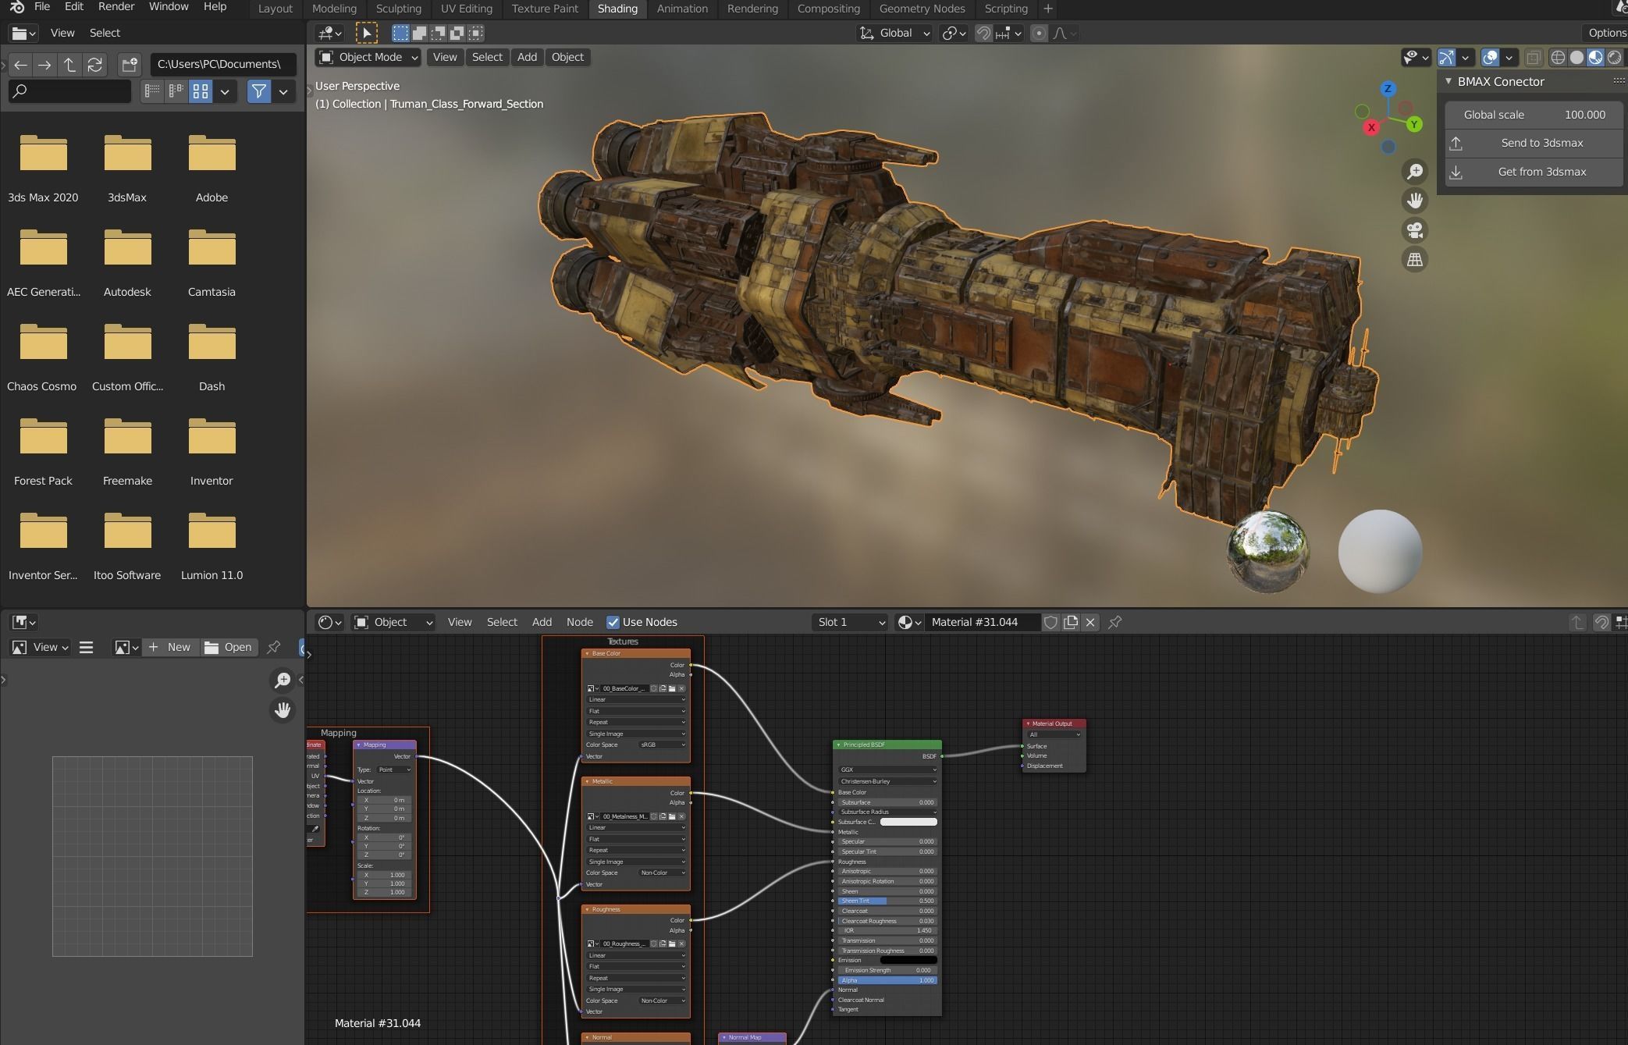
Task: Click the Alpha slider in Principled BSDF
Action: pyautogui.click(x=887, y=980)
